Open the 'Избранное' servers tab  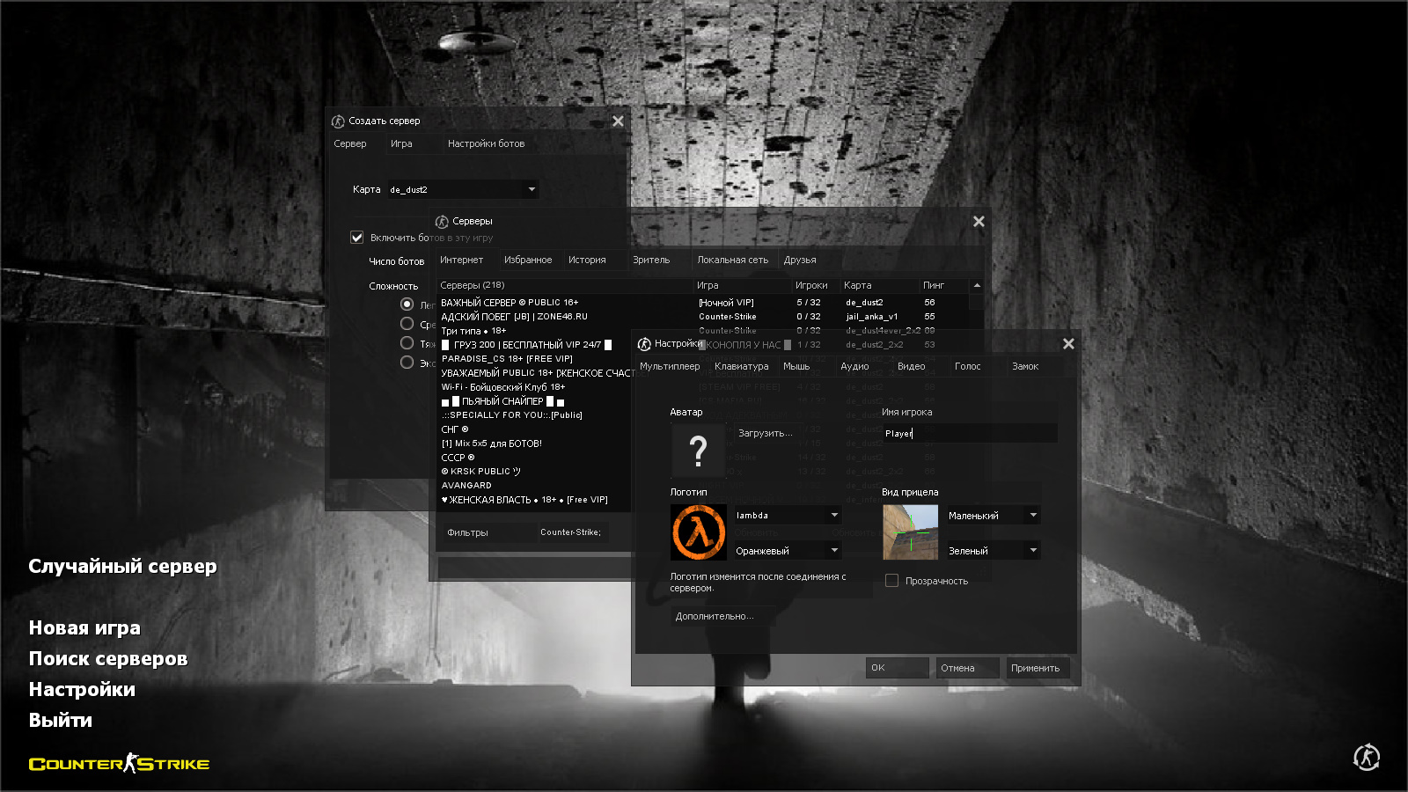(528, 260)
